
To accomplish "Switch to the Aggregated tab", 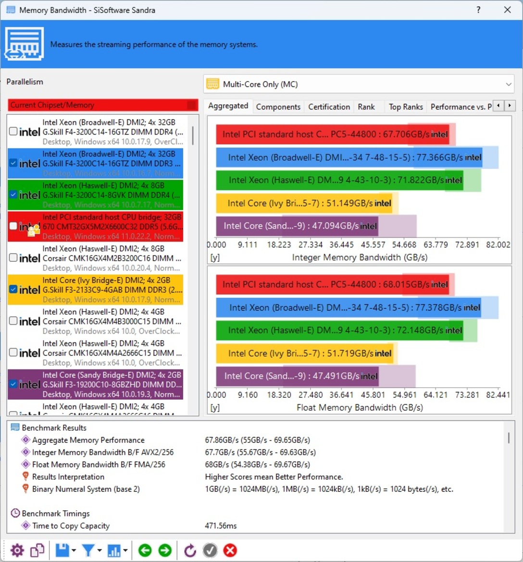I will coord(228,106).
